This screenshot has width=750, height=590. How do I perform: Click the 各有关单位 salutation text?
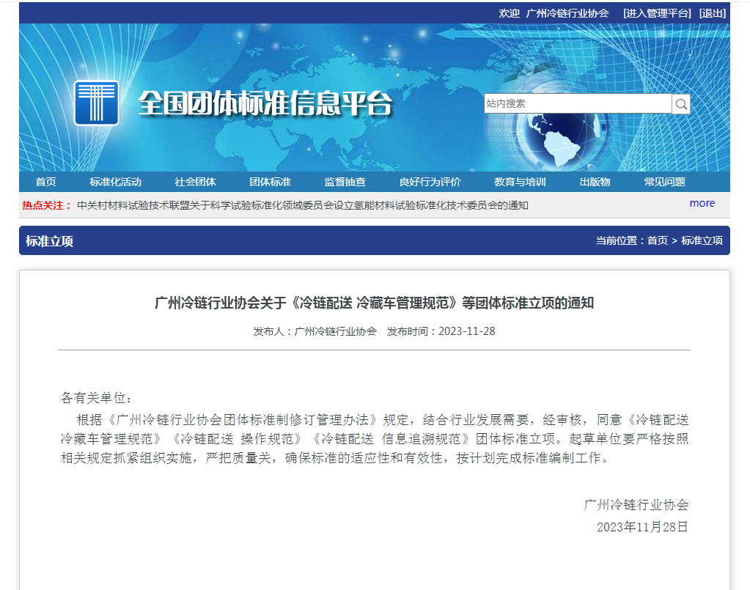95,398
